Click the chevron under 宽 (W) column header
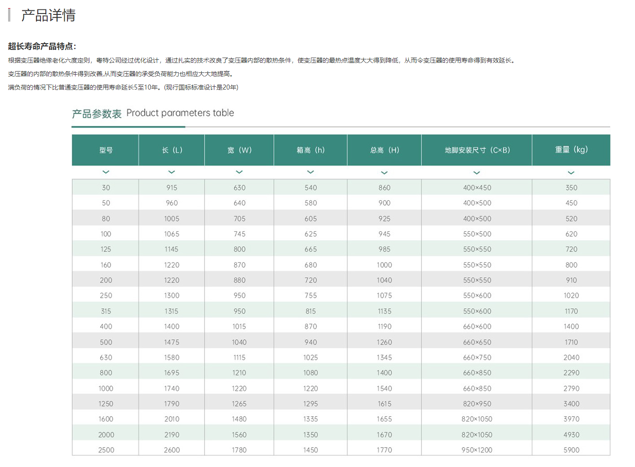This screenshot has width=635, height=467. [x=239, y=172]
